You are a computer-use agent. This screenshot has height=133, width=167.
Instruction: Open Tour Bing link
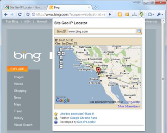tap(12, 21)
